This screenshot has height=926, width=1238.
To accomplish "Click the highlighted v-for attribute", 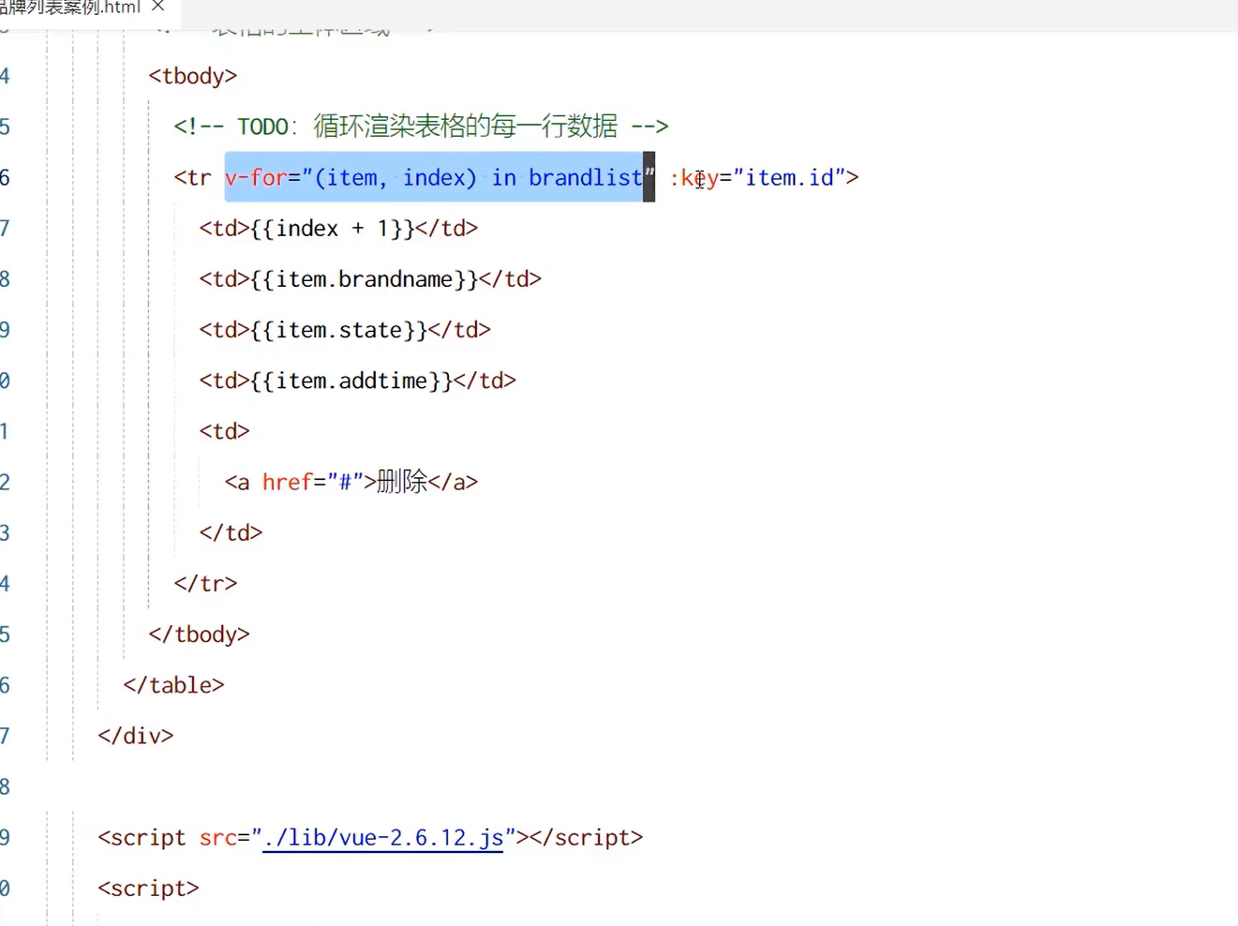I will [x=440, y=177].
